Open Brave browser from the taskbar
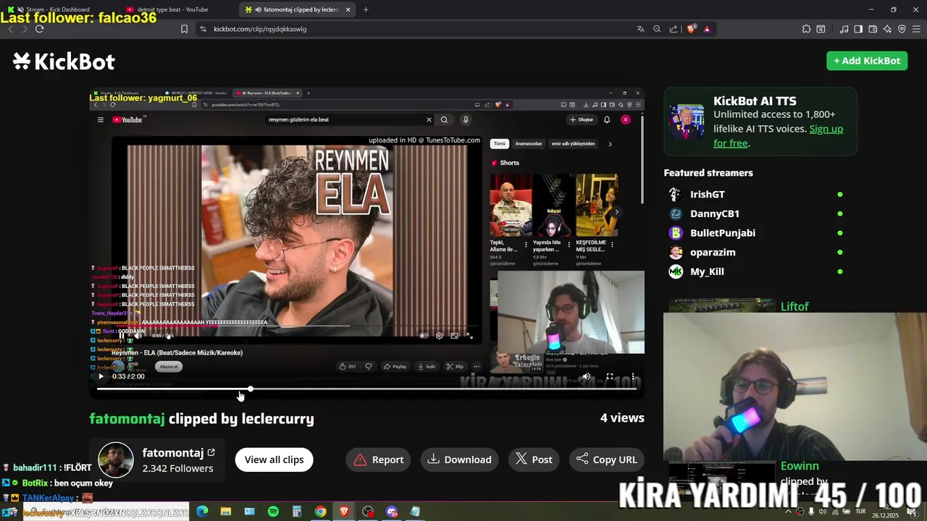This screenshot has height=521, width=927. pos(344,512)
